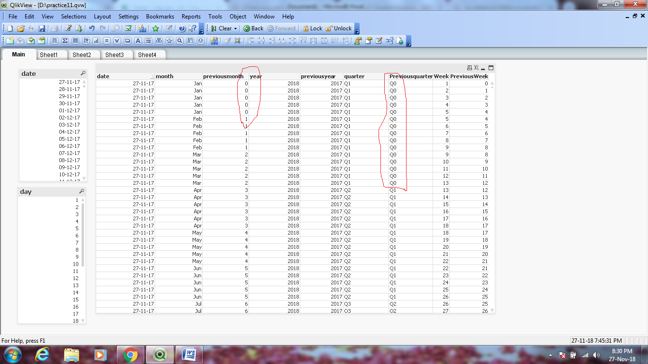This screenshot has height=364, width=648.
Task: Click the Reload script icon
Action: 79,28
